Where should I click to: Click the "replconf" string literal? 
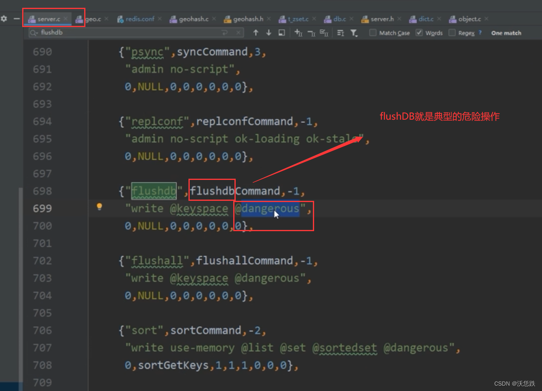coord(157,122)
